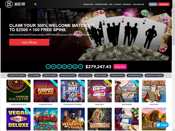The height and width of the screenshot is (131, 175).
Task: Click the Jacks Pay top hat logo
Action: (x=9, y=4)
